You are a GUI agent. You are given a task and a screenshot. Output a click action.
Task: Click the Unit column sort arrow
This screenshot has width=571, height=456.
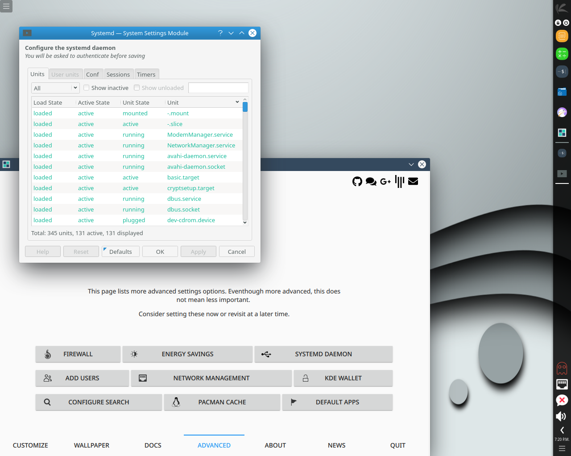point(237,102)
